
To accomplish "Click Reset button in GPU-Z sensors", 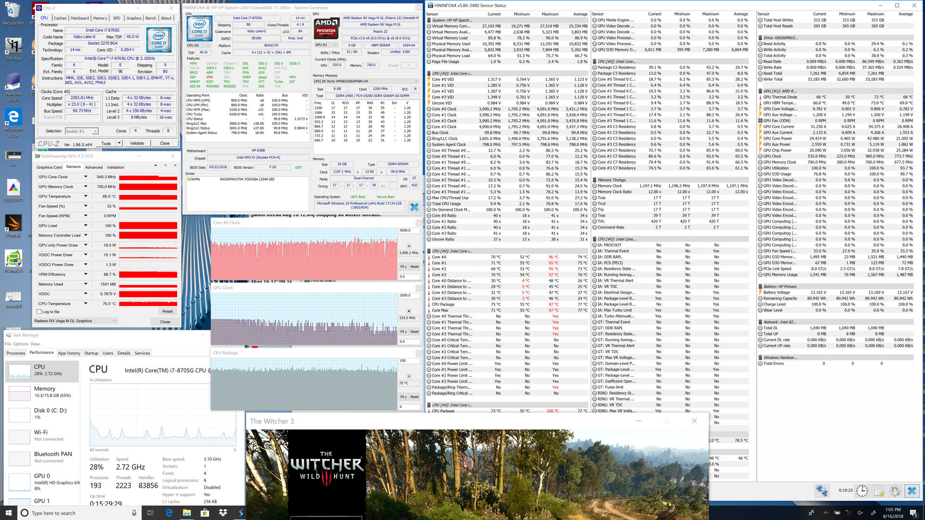I will click(168, 312).
